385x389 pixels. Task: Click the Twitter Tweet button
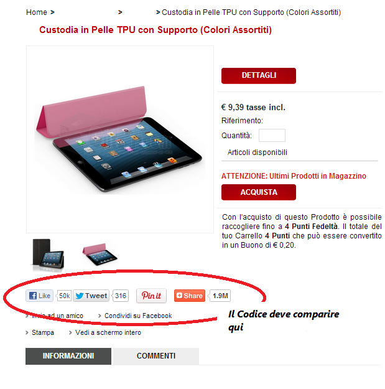(91, 296)
